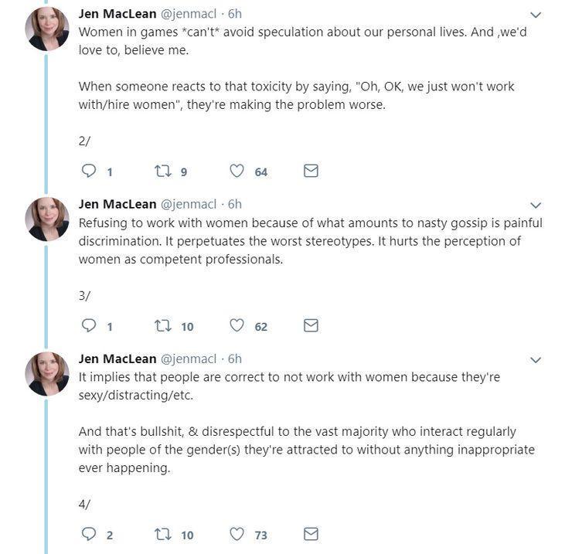572x554 pixels.
Task: Open the dropdown chevron on tweet 4/
Action: click(x=535, y=360)
